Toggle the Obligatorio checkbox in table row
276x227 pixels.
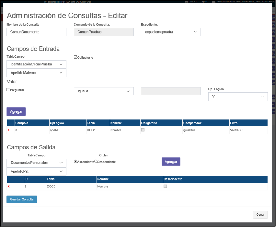[143, 130]
